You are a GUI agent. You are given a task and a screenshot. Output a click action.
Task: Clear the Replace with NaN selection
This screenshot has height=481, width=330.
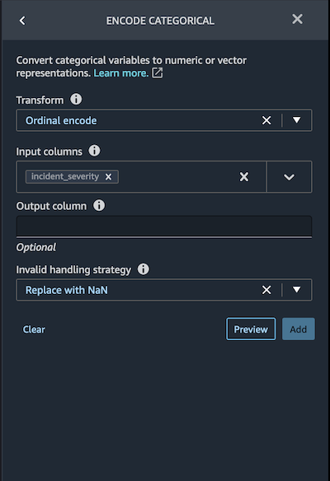266,290
